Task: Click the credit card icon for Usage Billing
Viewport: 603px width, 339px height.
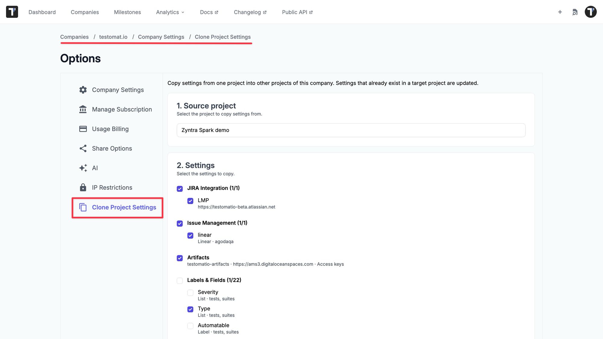Action: coord(83,129)
